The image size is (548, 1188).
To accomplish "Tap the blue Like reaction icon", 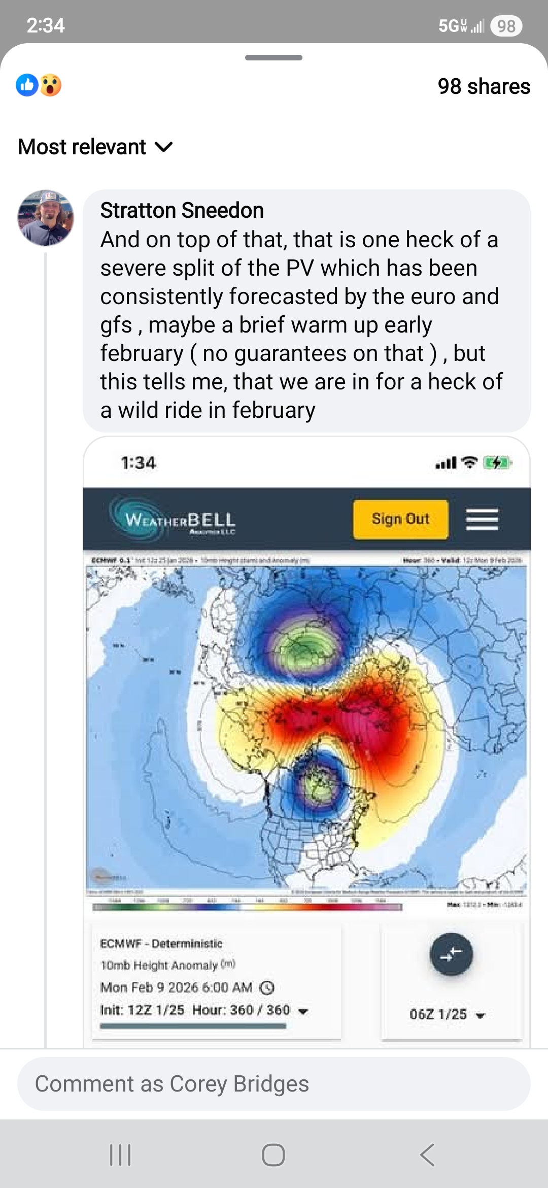I will tap(27, 85).
